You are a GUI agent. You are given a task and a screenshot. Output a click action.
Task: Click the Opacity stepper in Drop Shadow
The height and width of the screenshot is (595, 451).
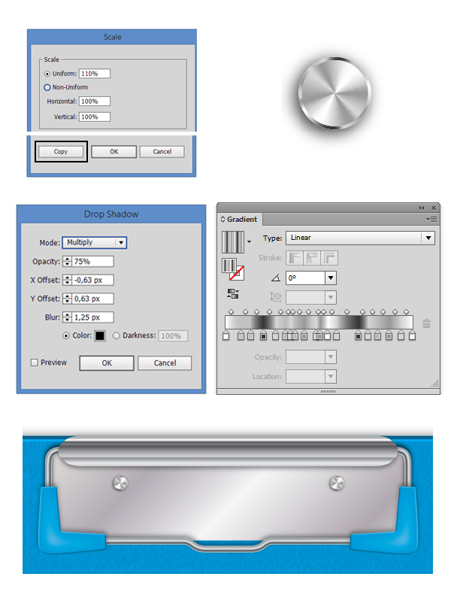[x=67, y=261]
